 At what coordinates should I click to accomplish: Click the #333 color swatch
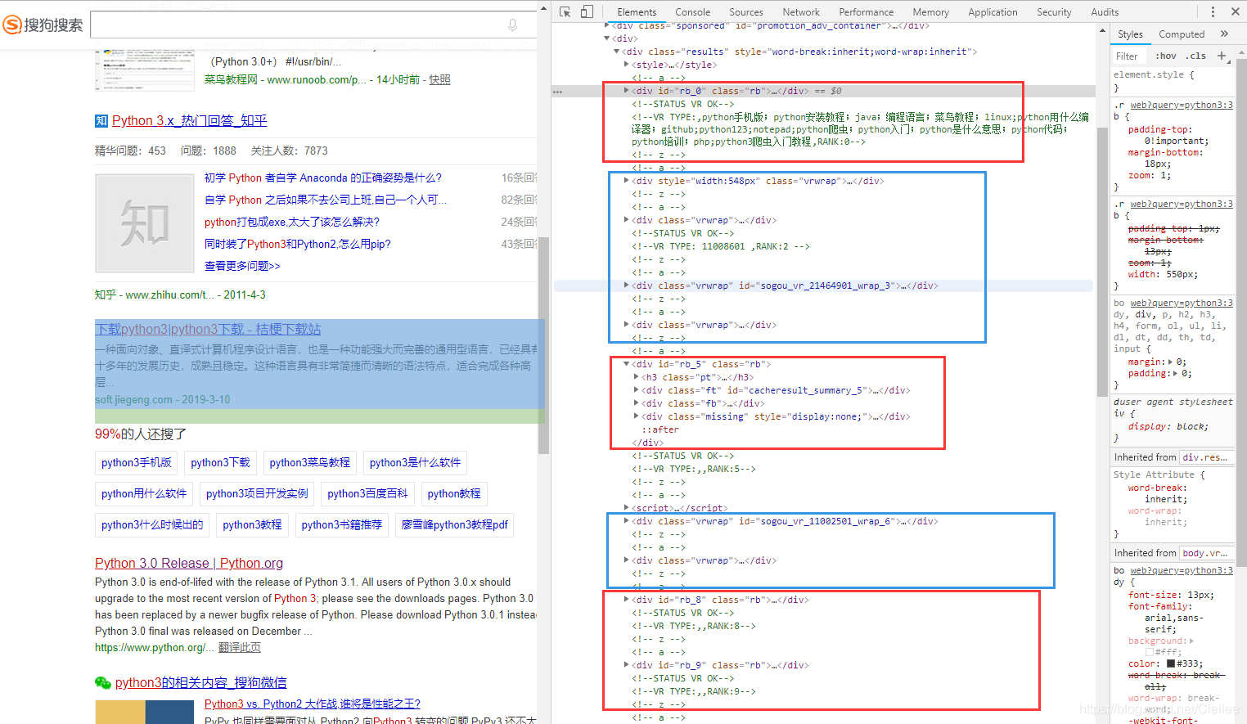click(x=1171, y=663)
